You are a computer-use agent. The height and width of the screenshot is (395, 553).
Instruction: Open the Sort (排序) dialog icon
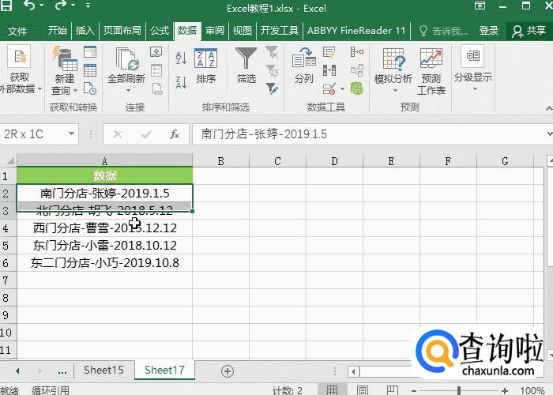point(205,64)
